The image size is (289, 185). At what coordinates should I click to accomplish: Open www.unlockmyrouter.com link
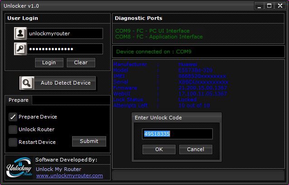point(69,176)
